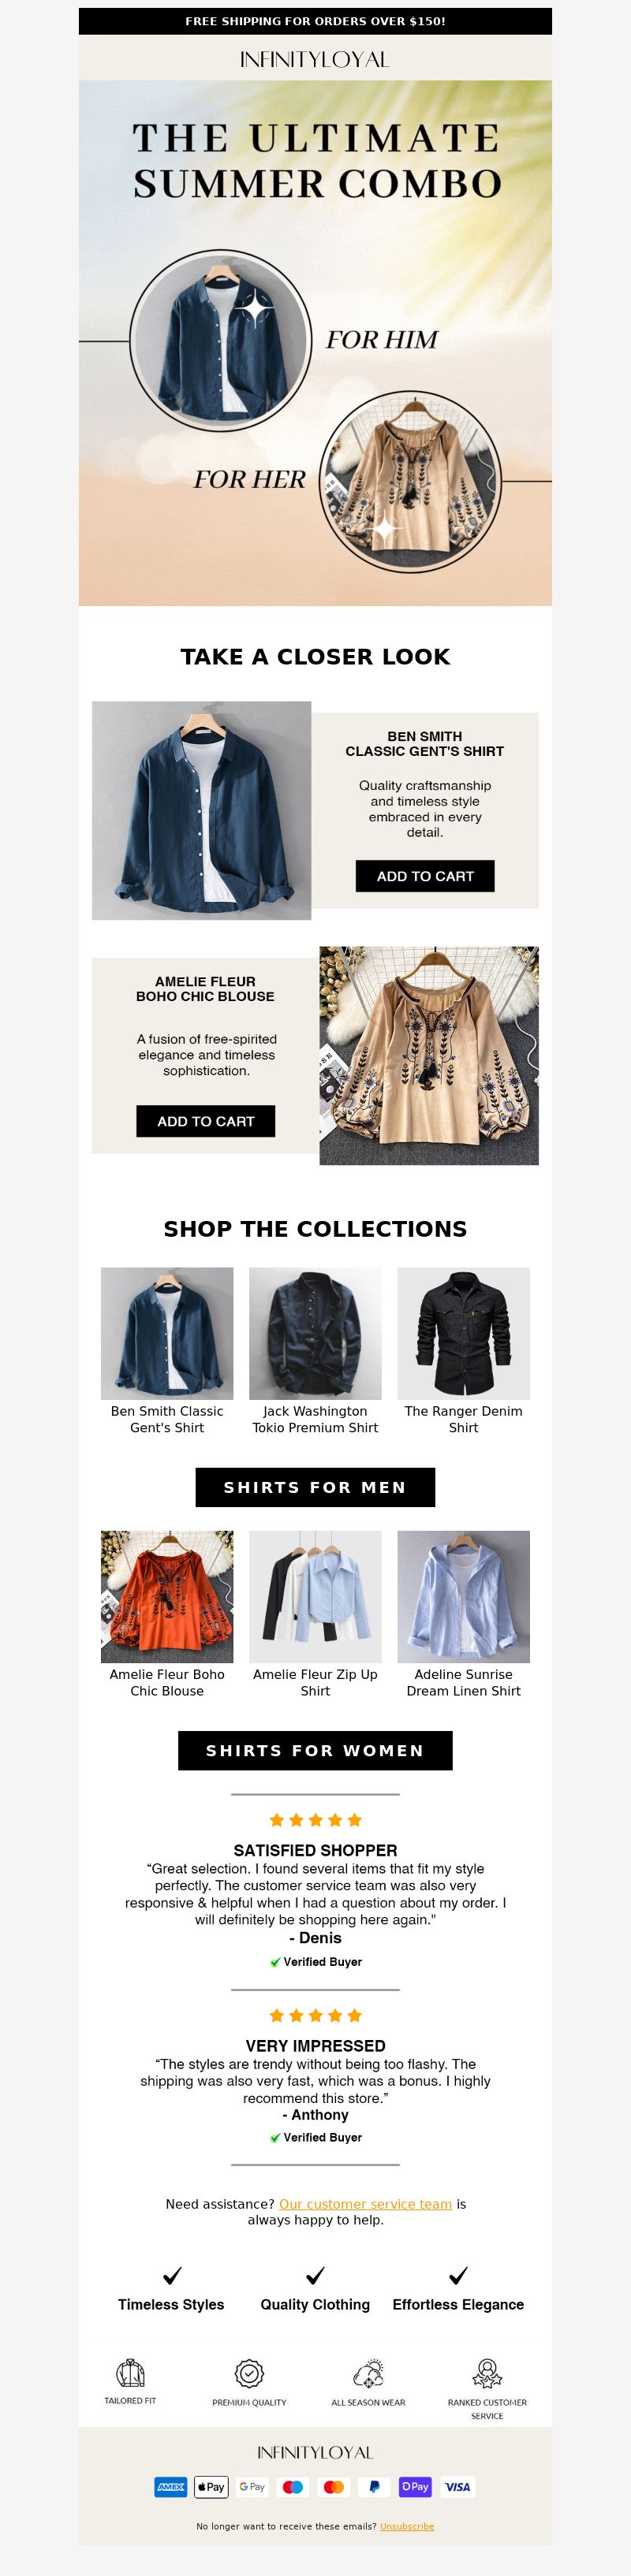
Task: Click the Ranked Customer Service ribbon icon
Action: 487,2373
